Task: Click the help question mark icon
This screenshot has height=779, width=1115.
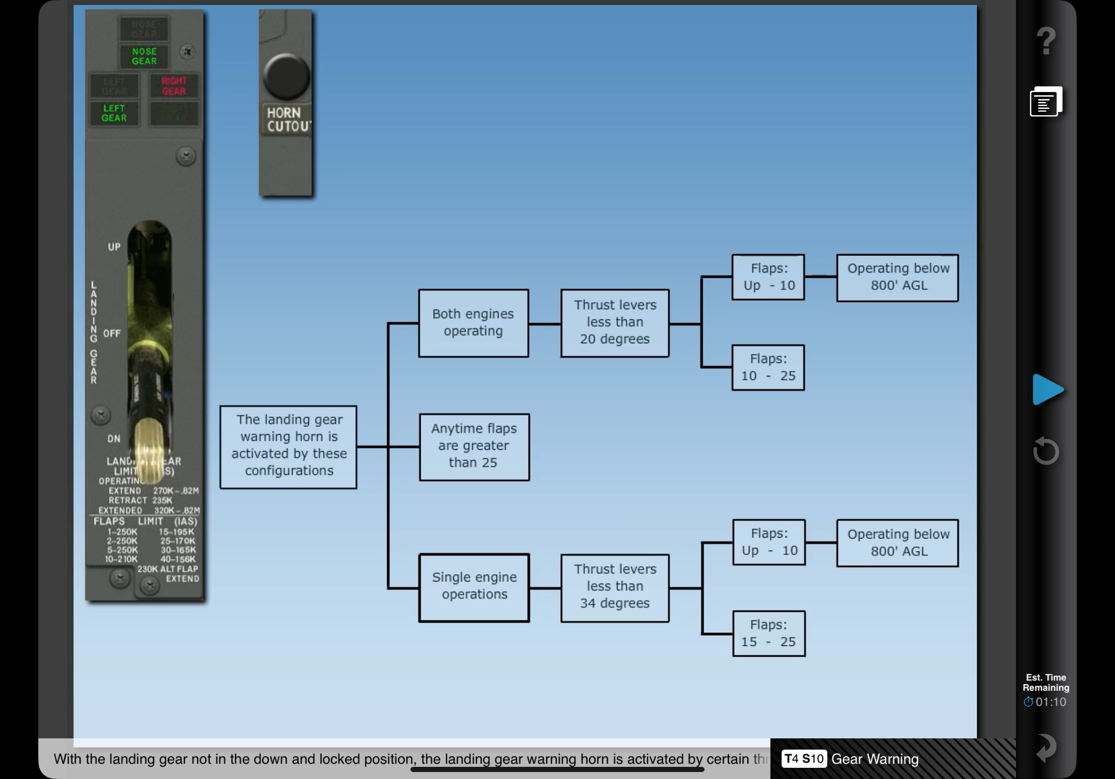Action: coord(1045,41)
